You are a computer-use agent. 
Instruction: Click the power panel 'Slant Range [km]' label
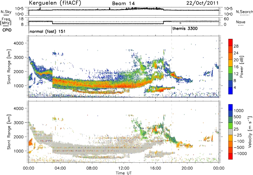point(9,67)
